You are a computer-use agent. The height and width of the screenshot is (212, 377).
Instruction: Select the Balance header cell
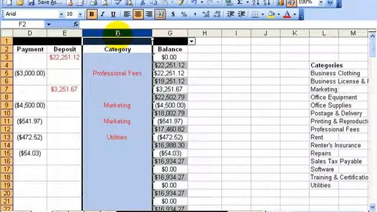170,49
